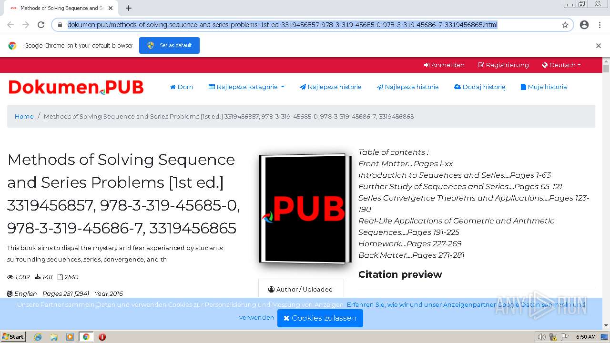Image resolution: width=610 pixels, height=343 pixels.
Task: Click the Back Matter....Pages 271-281 contents line
Action: click(411, 255)
